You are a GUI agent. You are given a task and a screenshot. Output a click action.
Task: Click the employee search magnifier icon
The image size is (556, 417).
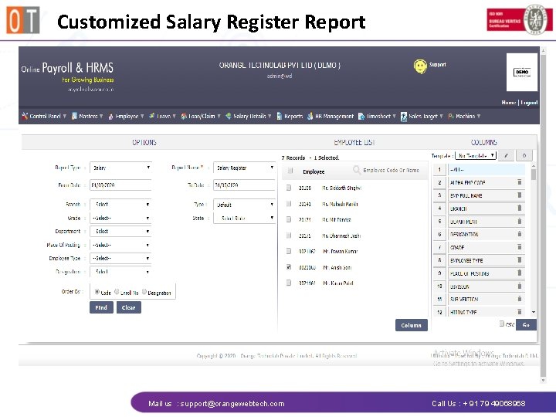click(x=357, y=170)
